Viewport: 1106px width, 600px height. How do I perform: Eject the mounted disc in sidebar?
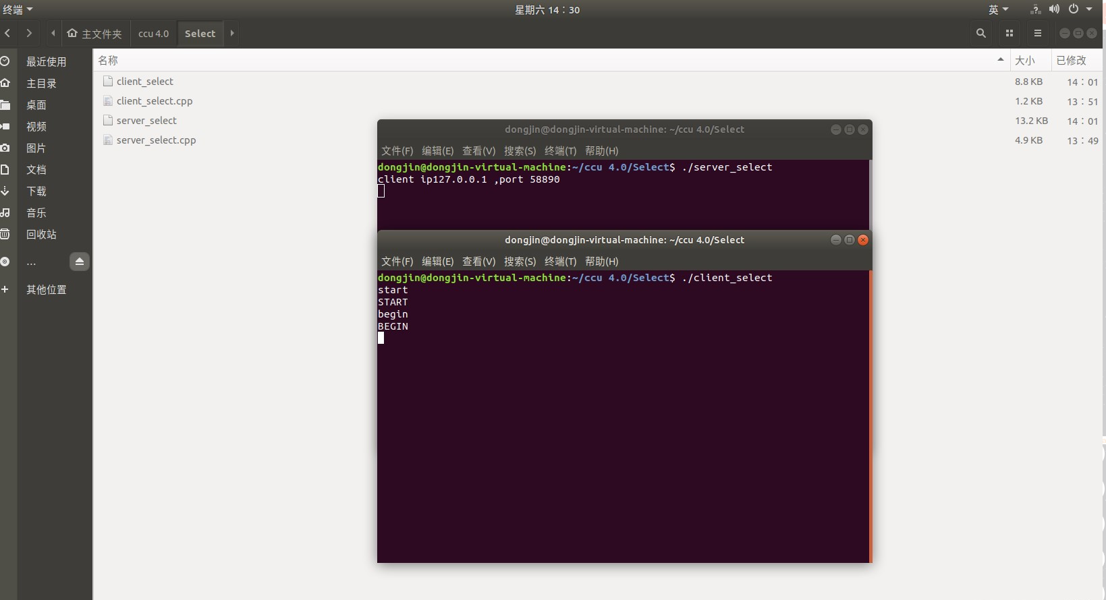coord(80,262)
